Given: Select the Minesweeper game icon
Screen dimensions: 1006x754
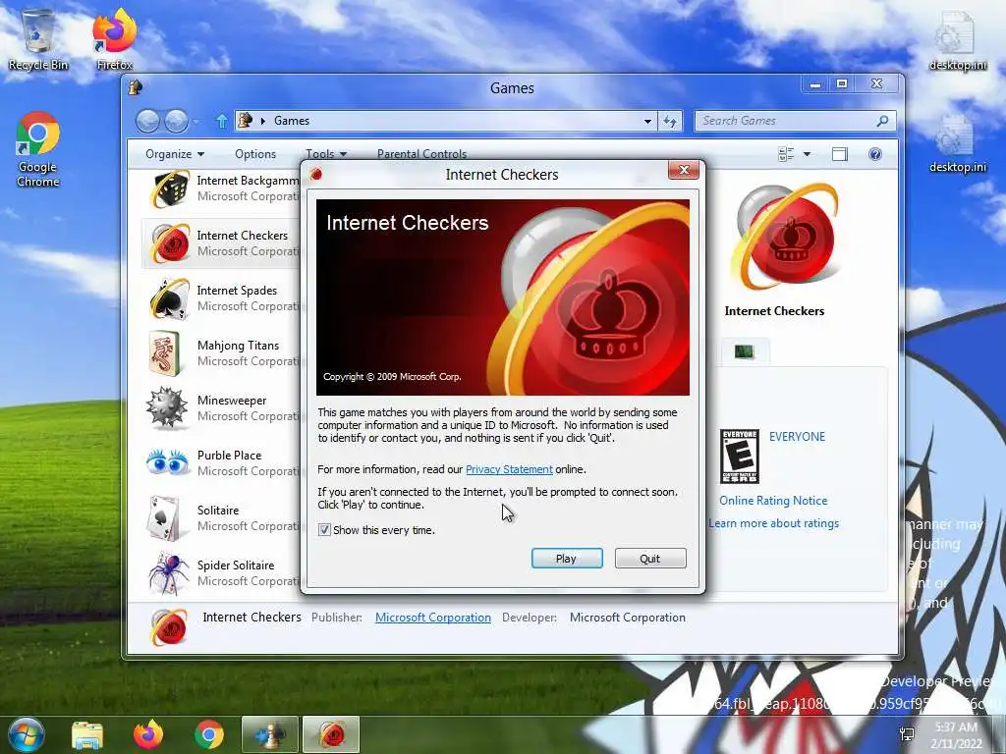Looking at the screenshot, I should tap(167, 407).
